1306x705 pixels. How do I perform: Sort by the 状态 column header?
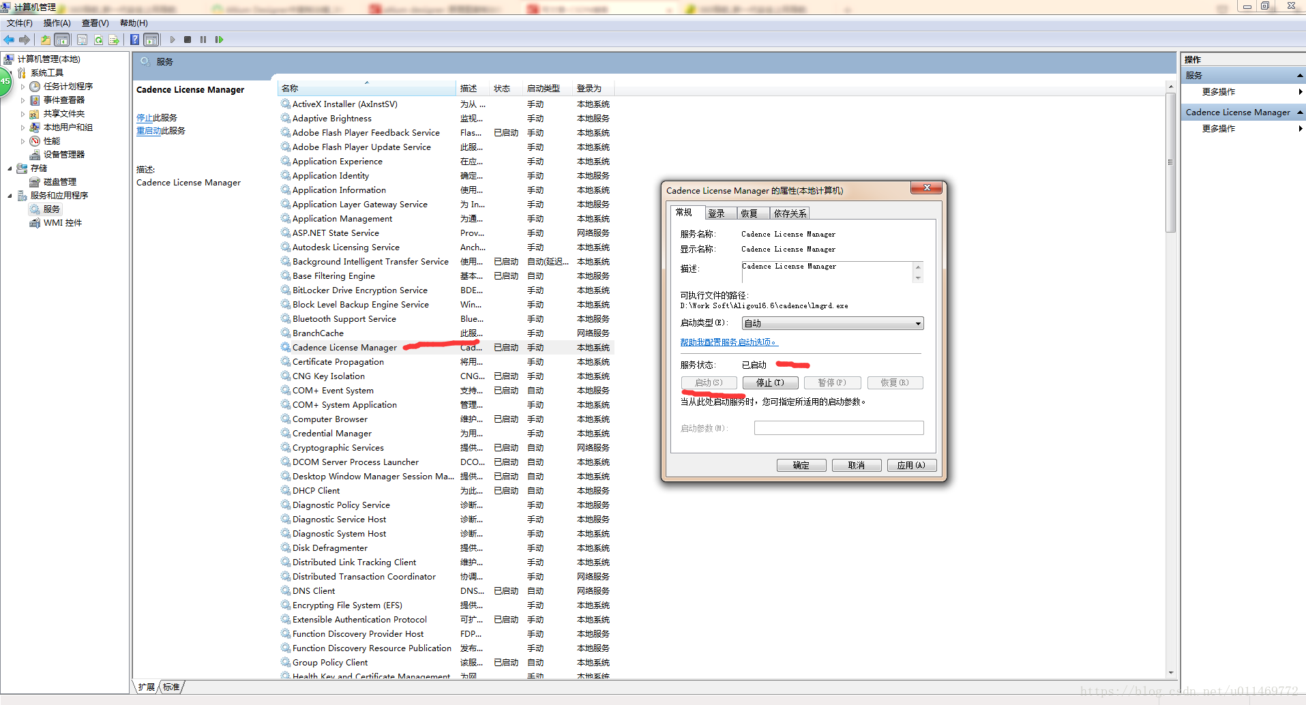point(506,89)
